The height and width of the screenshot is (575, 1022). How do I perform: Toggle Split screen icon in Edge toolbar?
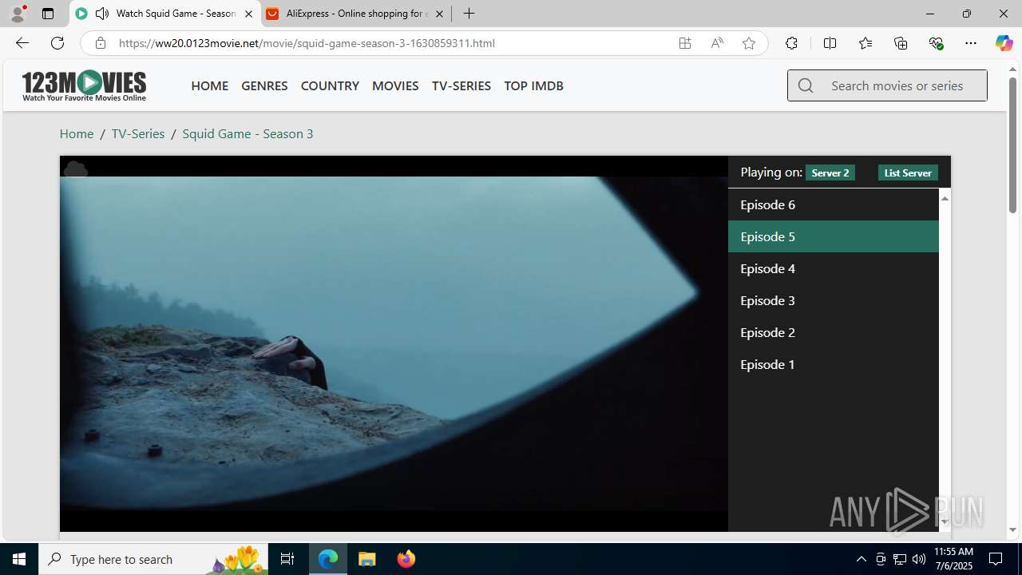point(830,43)
